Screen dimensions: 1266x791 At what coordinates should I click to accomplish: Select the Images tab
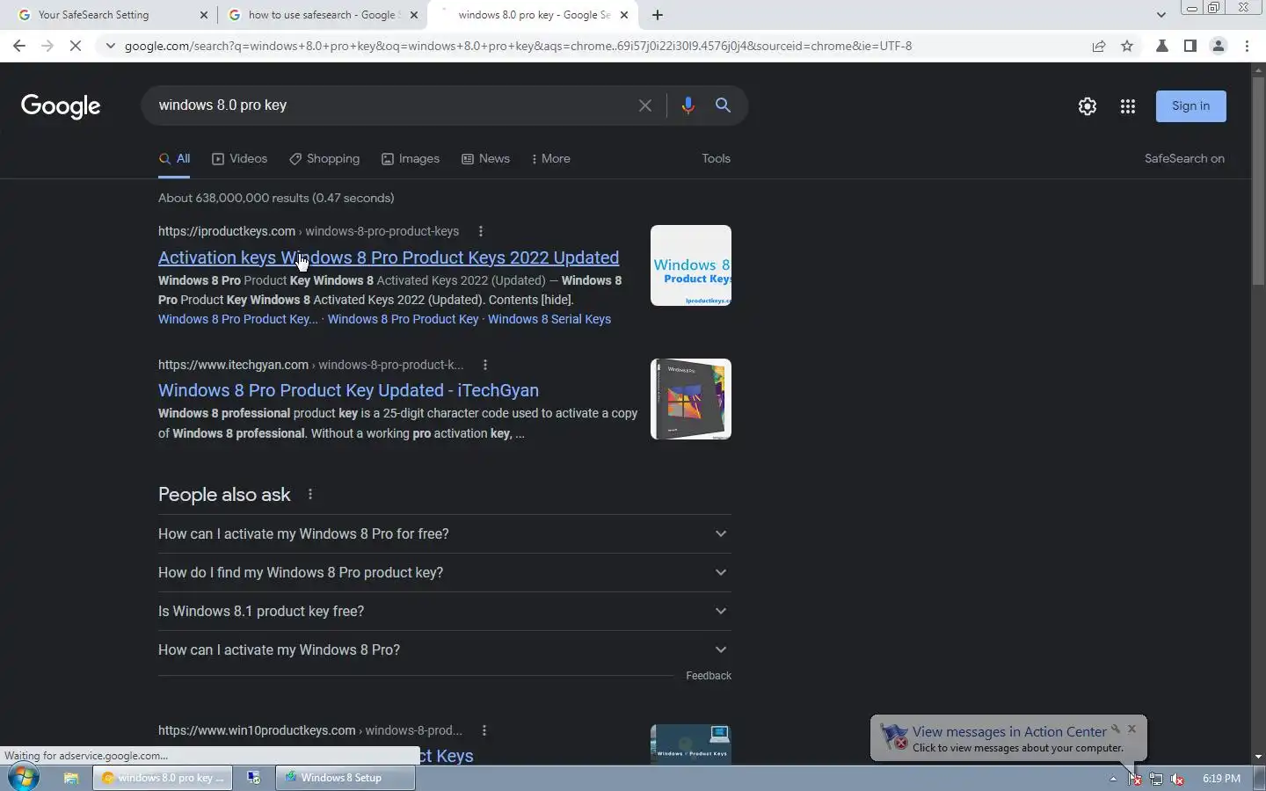point(411,159)
